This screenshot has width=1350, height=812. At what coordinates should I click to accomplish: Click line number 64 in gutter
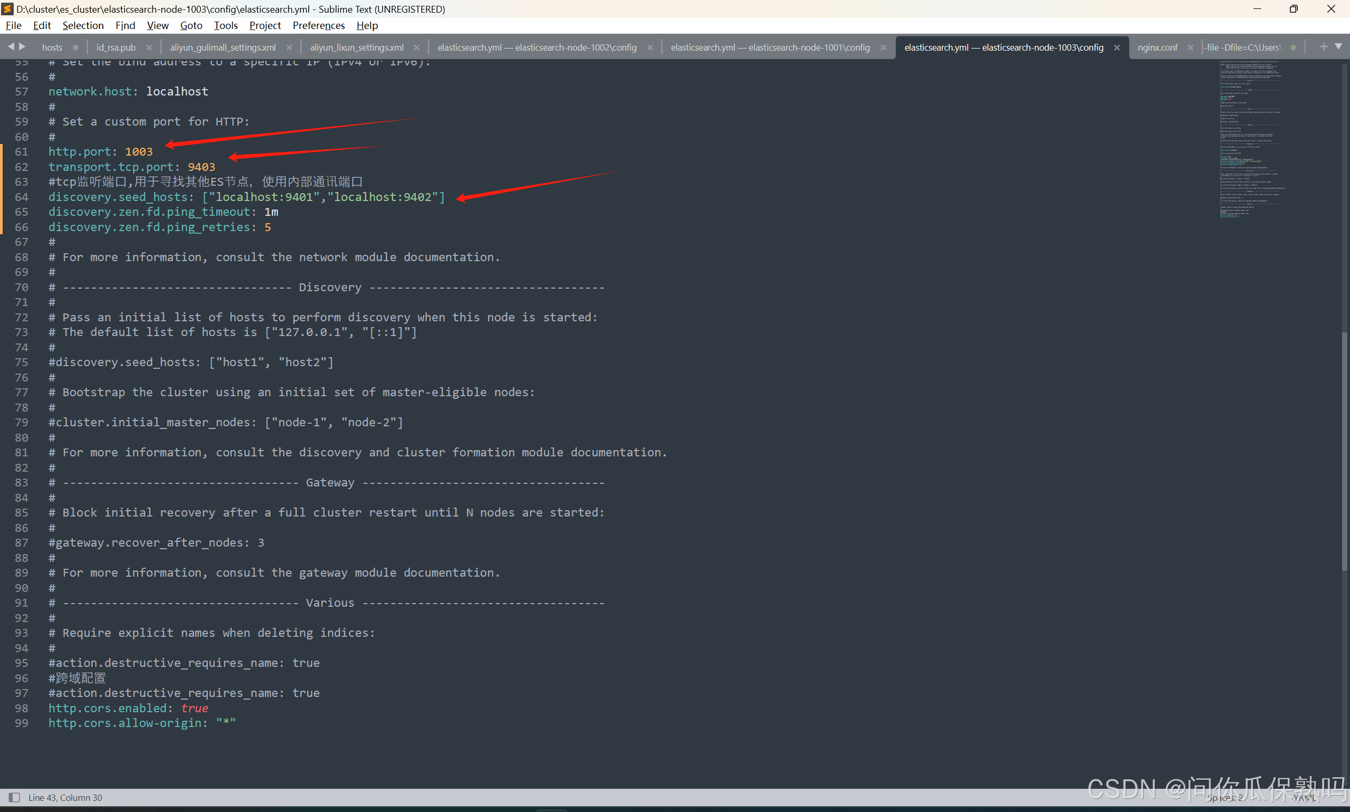tap(21, 197)
